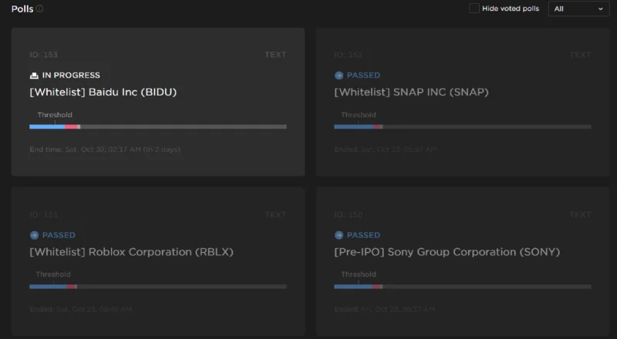Click the Threshold label on Baidu poll
This screenshot has height=339, width=617.
click(55, 115)
